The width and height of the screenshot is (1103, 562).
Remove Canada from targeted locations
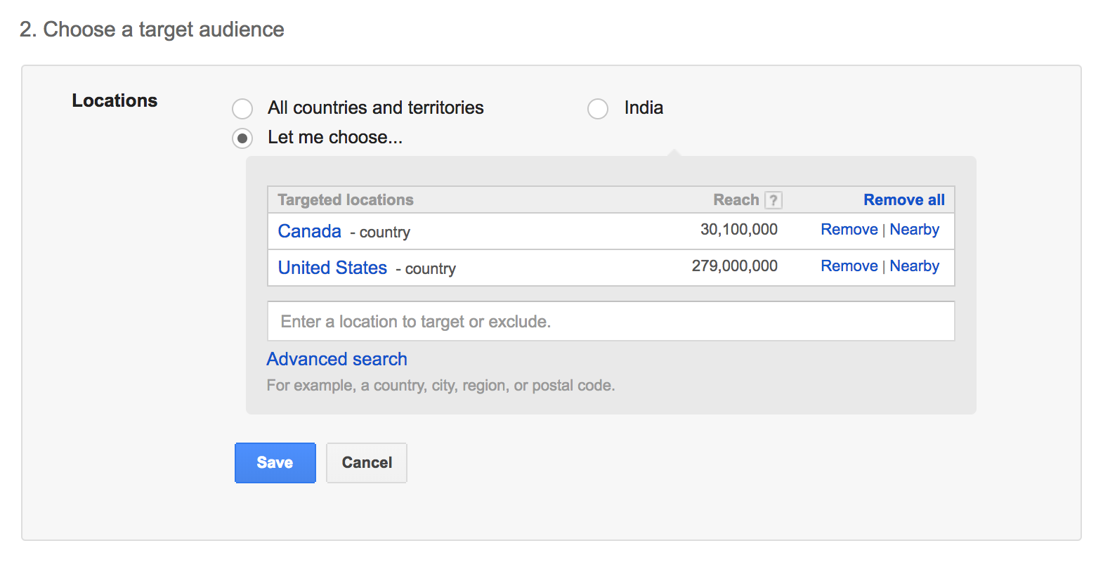849,230
